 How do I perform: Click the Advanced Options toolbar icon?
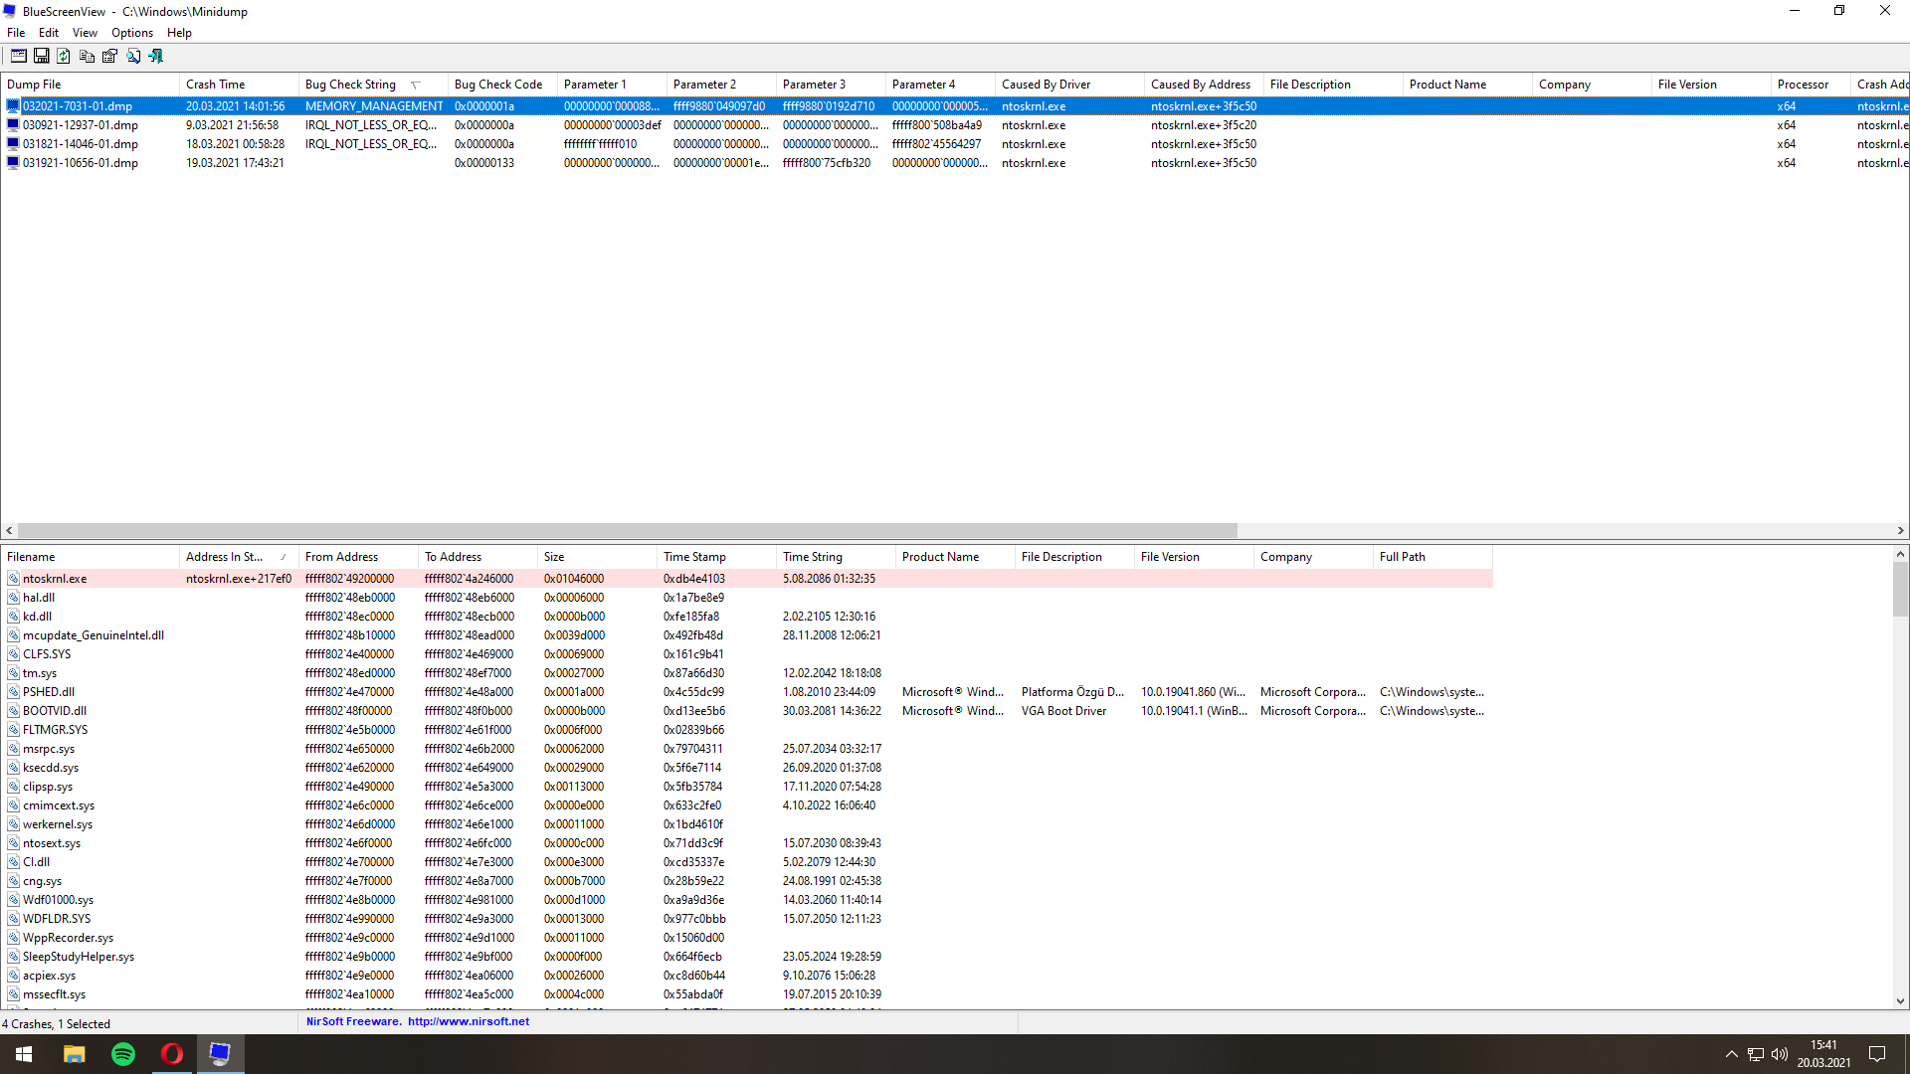(x=19, y=57)
